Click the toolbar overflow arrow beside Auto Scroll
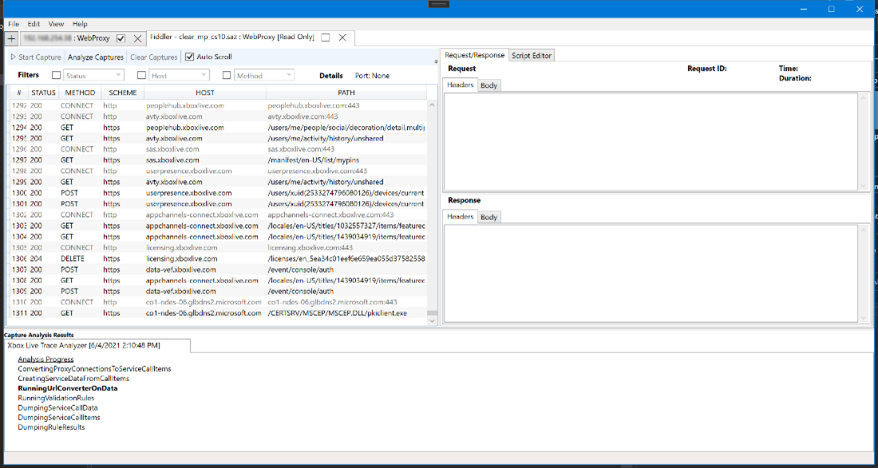The height and width of the screenshot is (468, 878). [436, 61]
